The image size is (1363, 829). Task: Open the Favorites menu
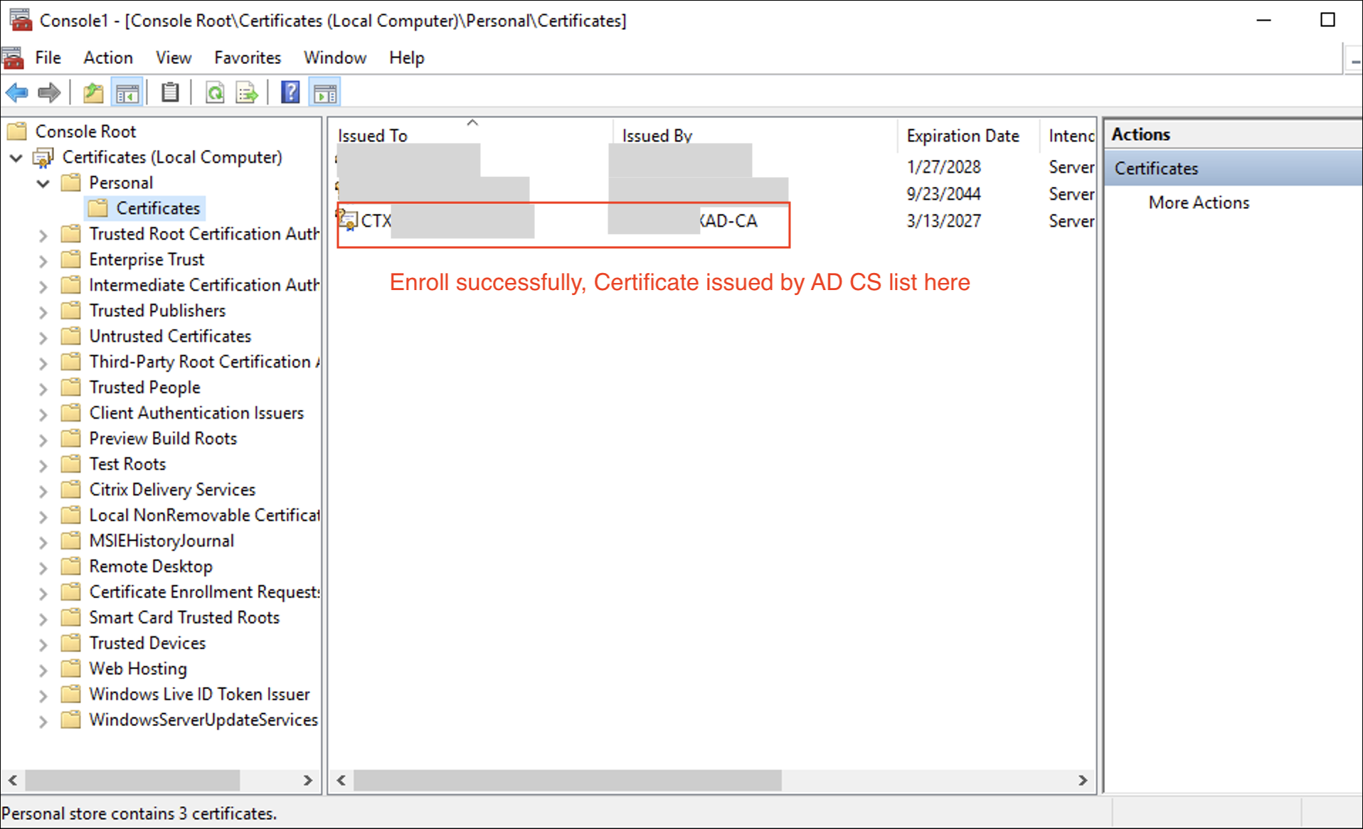(248, 58)
